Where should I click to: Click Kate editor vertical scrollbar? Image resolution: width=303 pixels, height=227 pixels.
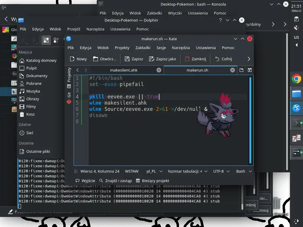pos(250,120)
